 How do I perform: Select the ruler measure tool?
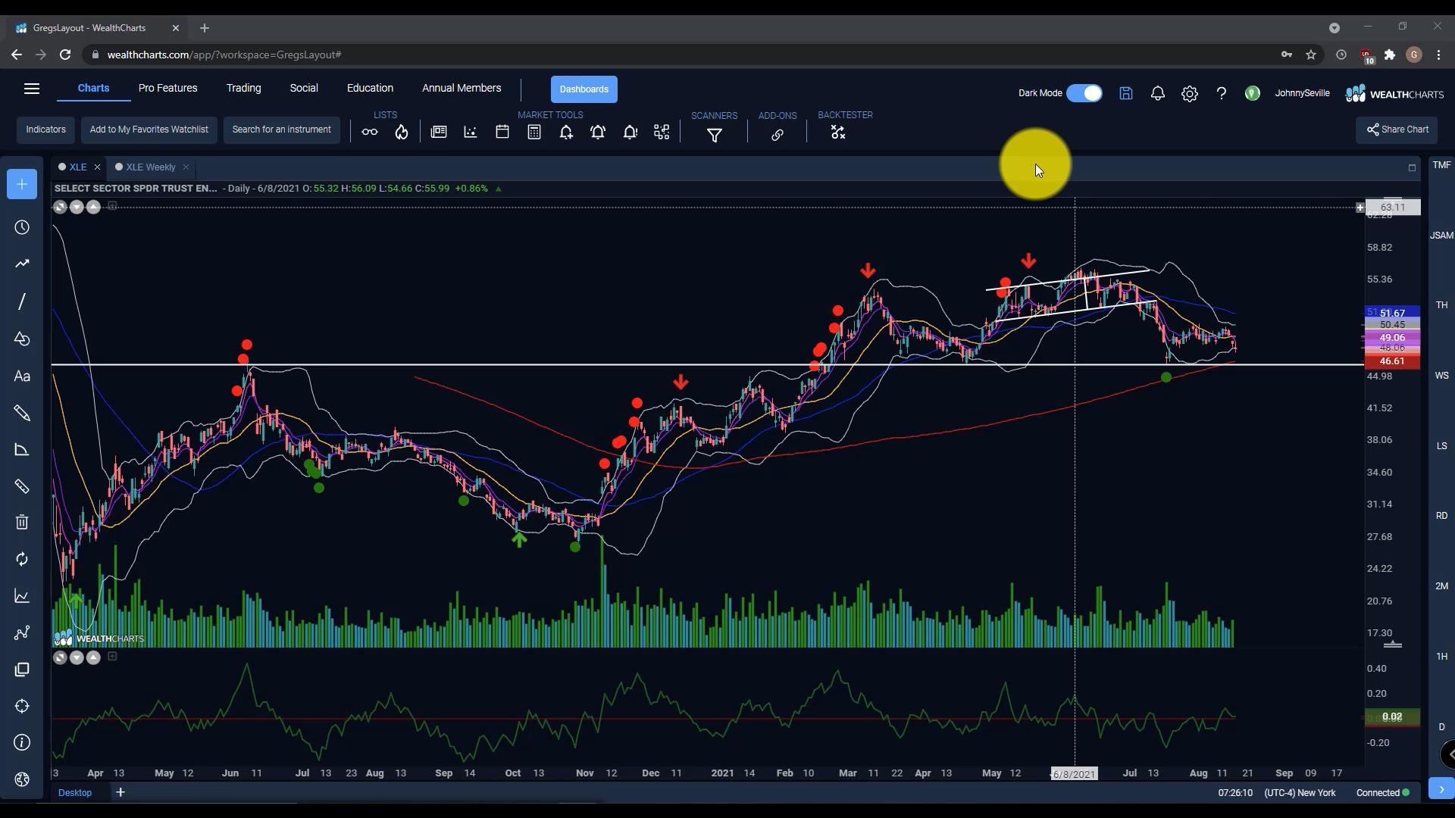click(x=22, y=486)
